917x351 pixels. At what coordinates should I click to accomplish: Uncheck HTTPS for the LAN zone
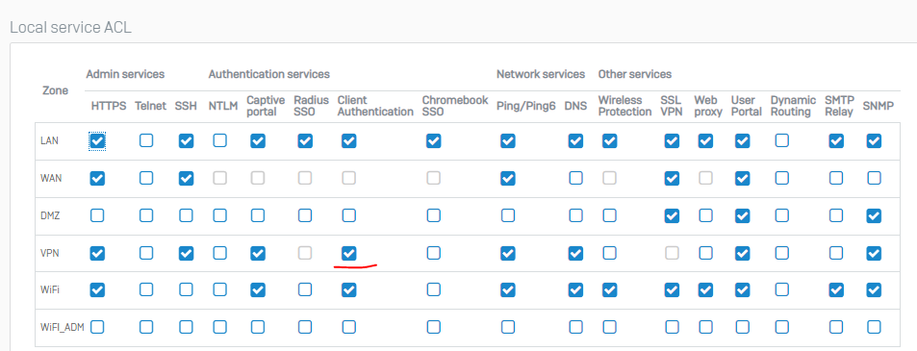(x=97, y=140)
